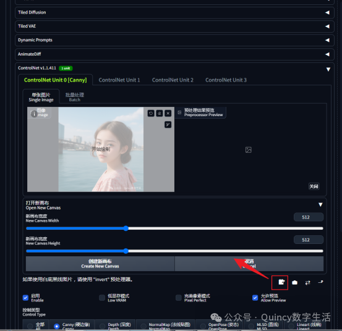Turn on the Low VRAM checkbox
The height and width of the screenshot is (331, 342).
click(x=102, y=298)
